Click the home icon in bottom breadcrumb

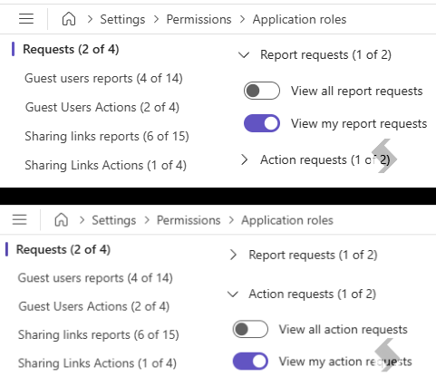62,219
